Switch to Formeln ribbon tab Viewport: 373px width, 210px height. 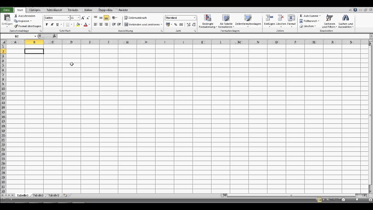coord(73,10)
